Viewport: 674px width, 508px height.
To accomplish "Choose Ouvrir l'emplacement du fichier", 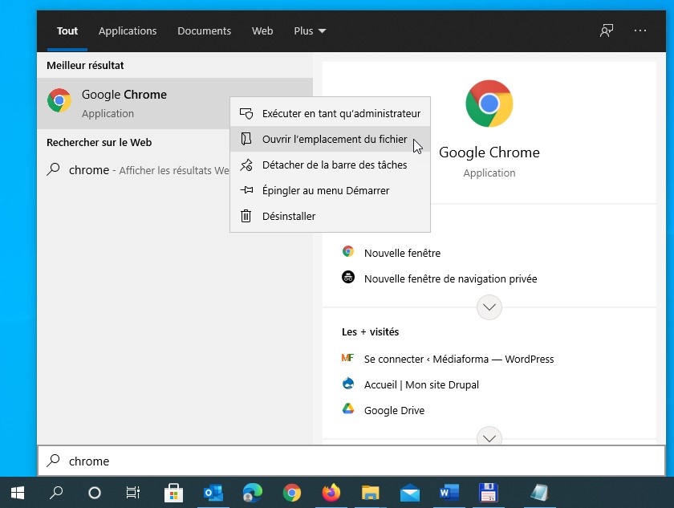I will click(334, 139).
